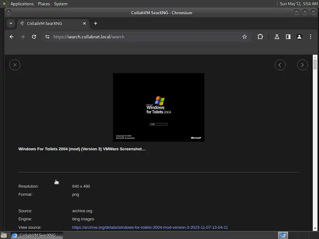This screenshot has height=239, width=319.
Task: Select the CollabVM SearXNG tab
Action: [53, 23]
